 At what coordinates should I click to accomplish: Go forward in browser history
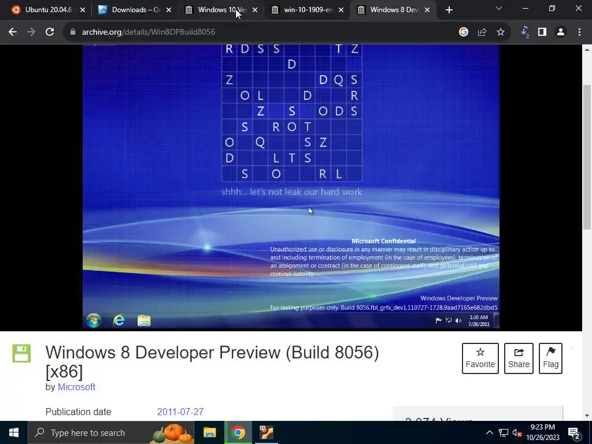pyautogui.click(x=31, y=32)
